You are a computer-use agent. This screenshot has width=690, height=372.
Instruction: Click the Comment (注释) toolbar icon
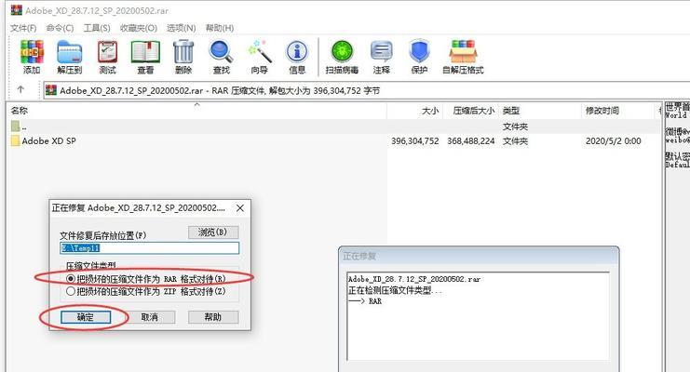pyautogui.click(x=381, y=52)
